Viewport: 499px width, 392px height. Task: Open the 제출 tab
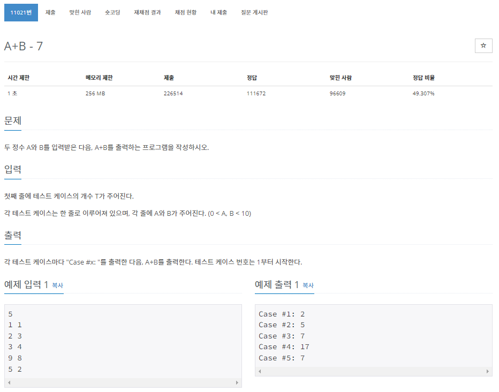[x=50, y=13]
